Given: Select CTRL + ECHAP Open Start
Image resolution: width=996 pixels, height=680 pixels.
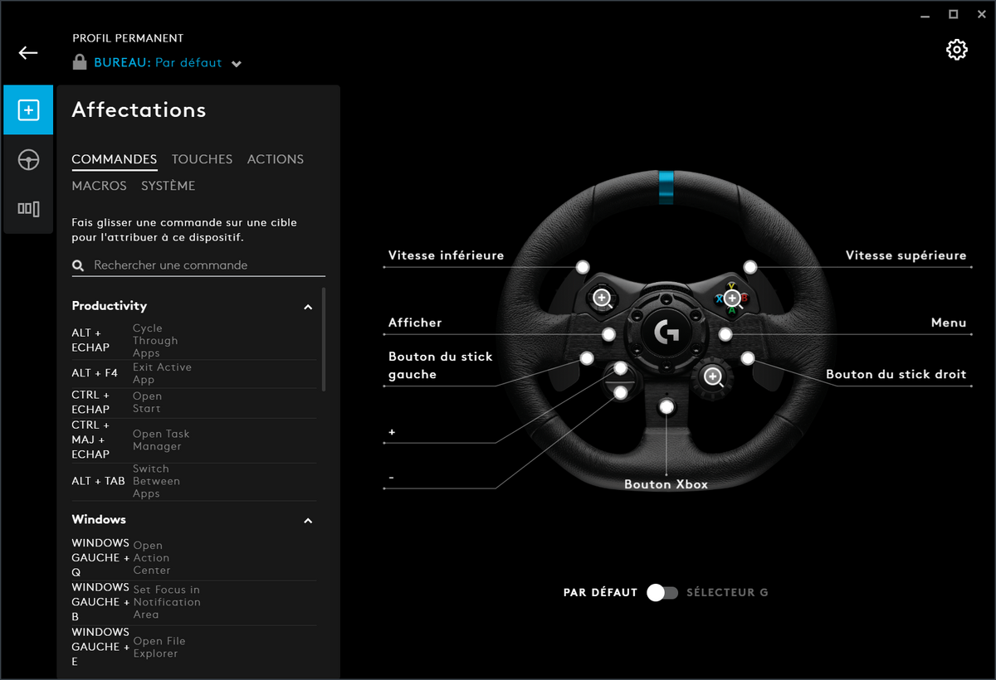Looking at the screenshot, I should [194, 402].
